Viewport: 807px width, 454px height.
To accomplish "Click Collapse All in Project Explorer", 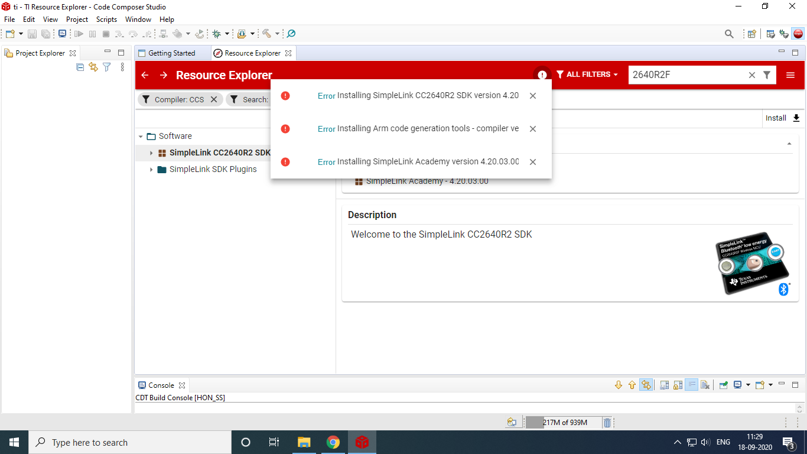I will coord(80,67).
